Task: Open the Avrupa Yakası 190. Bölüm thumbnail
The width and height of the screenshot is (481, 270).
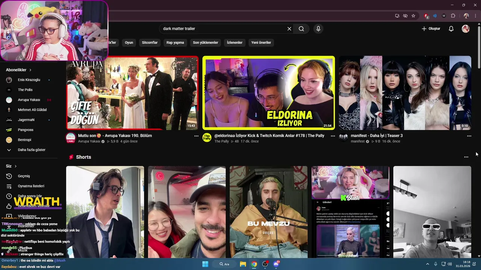Action: 132,93
